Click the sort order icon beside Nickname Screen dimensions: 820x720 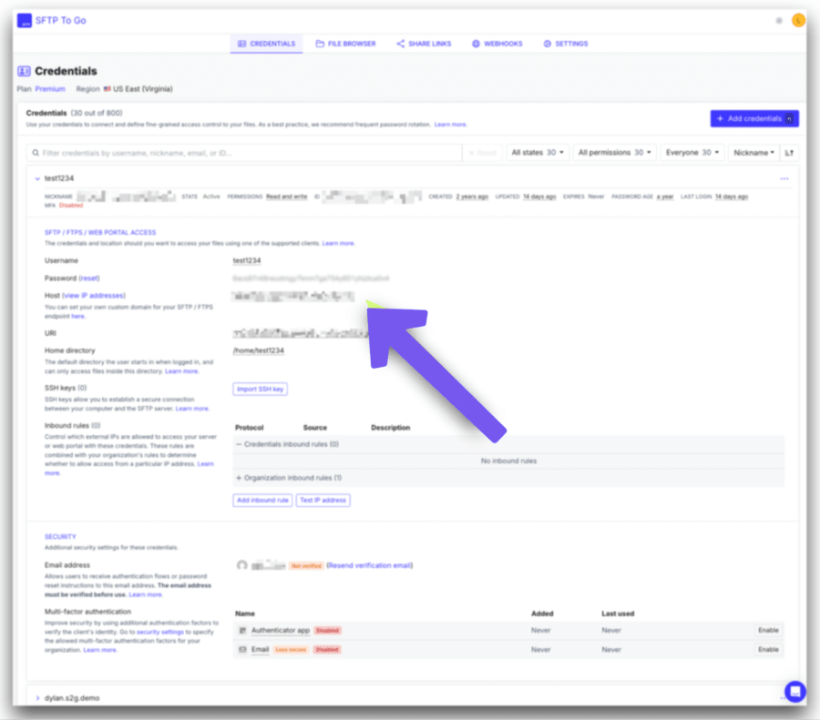pos(789,153)
